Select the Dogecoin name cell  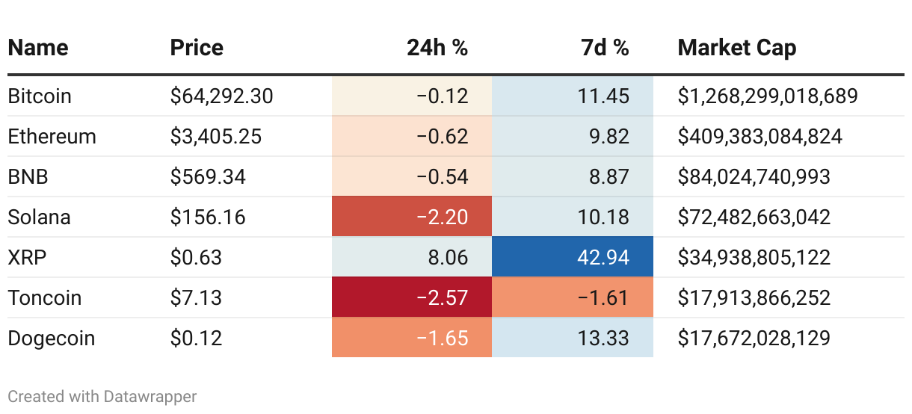[x=52, y=338]
